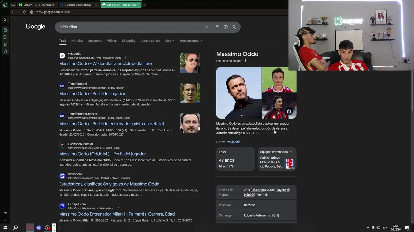Open the ESP language indicator in tray
414x232 pixels.
coord(385,228)
